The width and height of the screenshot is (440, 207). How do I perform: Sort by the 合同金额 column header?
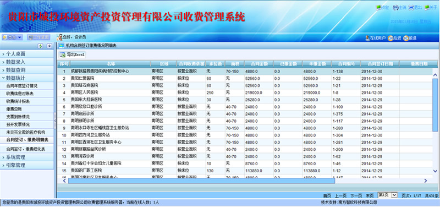point(258,64)
